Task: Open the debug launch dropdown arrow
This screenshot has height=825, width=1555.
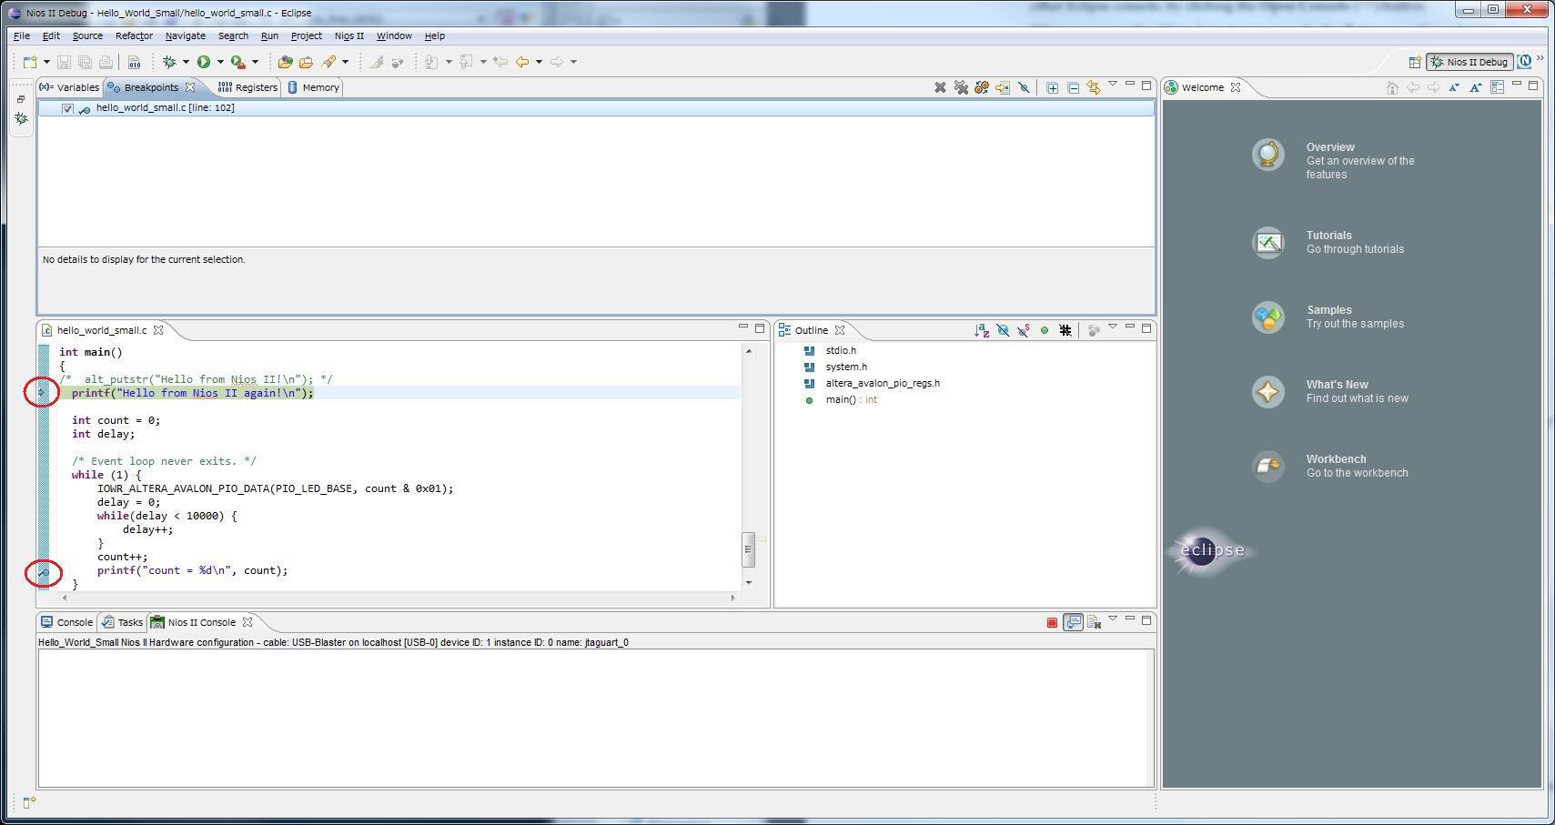Action: pyautogui.click(x=185, y=61)
